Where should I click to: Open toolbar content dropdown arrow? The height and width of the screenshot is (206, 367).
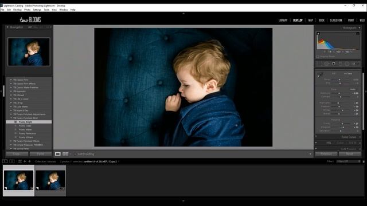310,154
